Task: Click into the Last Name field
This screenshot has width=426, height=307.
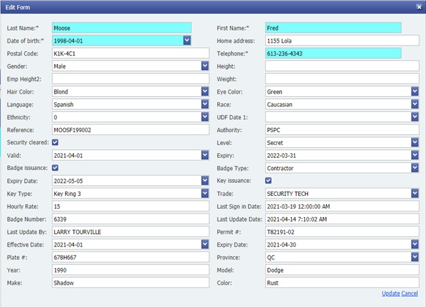Action: (121, 28)
